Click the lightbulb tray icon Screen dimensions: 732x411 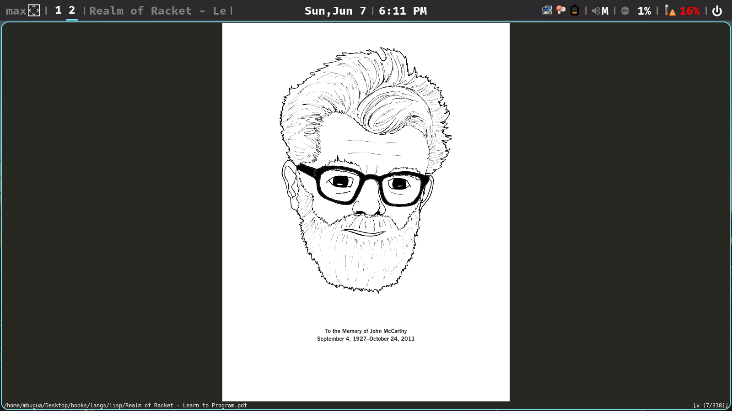point(561,10)
